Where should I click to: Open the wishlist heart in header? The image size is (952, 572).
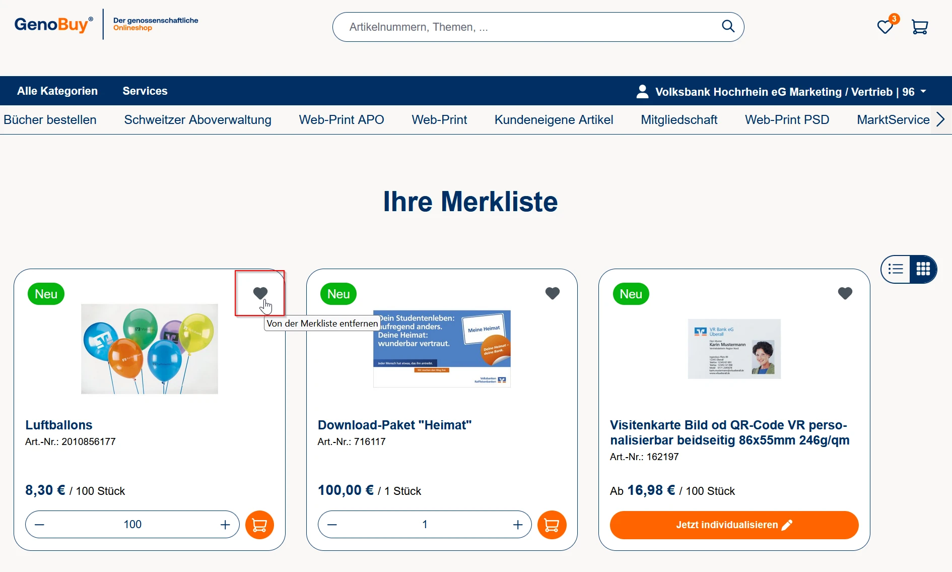coord(885,27)
